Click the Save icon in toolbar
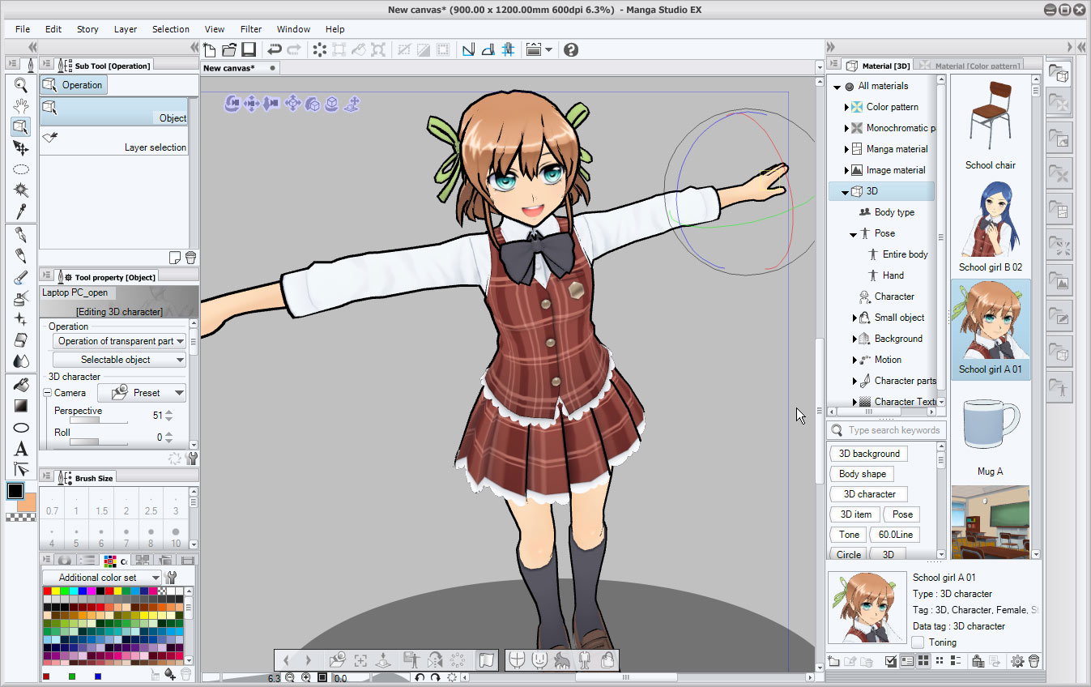 click(249, 49)
